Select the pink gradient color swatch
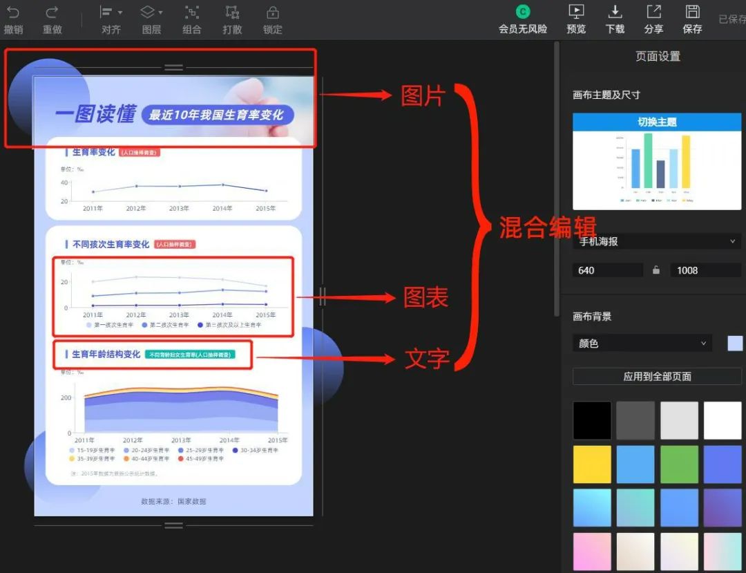Screen dimensions: 746x573 592,552
